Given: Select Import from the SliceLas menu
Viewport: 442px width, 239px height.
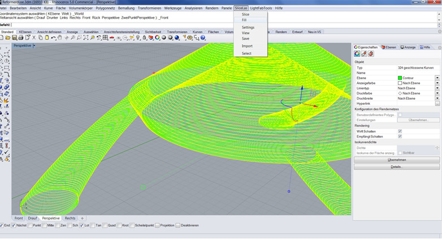Looking at the screenshot, I should click(247, 46).
